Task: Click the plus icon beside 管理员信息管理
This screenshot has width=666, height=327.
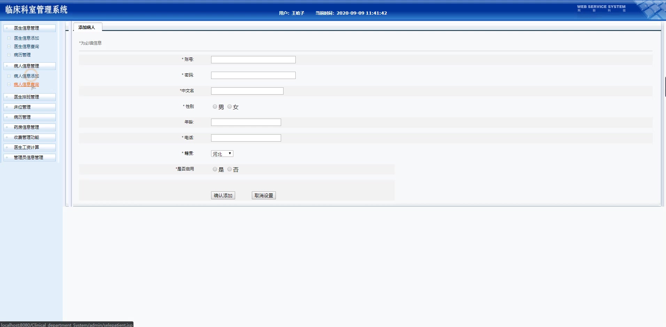Action: tap(7, 157)
